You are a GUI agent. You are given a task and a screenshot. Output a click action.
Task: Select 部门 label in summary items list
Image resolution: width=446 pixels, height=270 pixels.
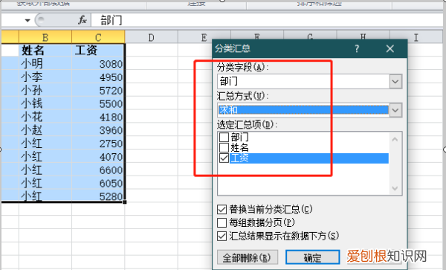[240, 137]
